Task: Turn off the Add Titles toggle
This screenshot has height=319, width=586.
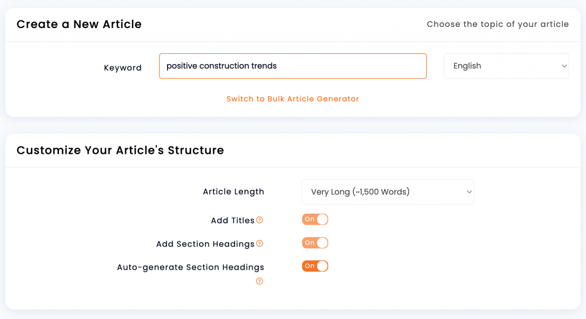Action: pos(315,220)
